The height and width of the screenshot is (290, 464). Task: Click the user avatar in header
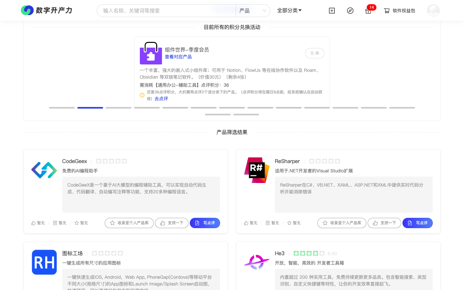coord(433,11)
